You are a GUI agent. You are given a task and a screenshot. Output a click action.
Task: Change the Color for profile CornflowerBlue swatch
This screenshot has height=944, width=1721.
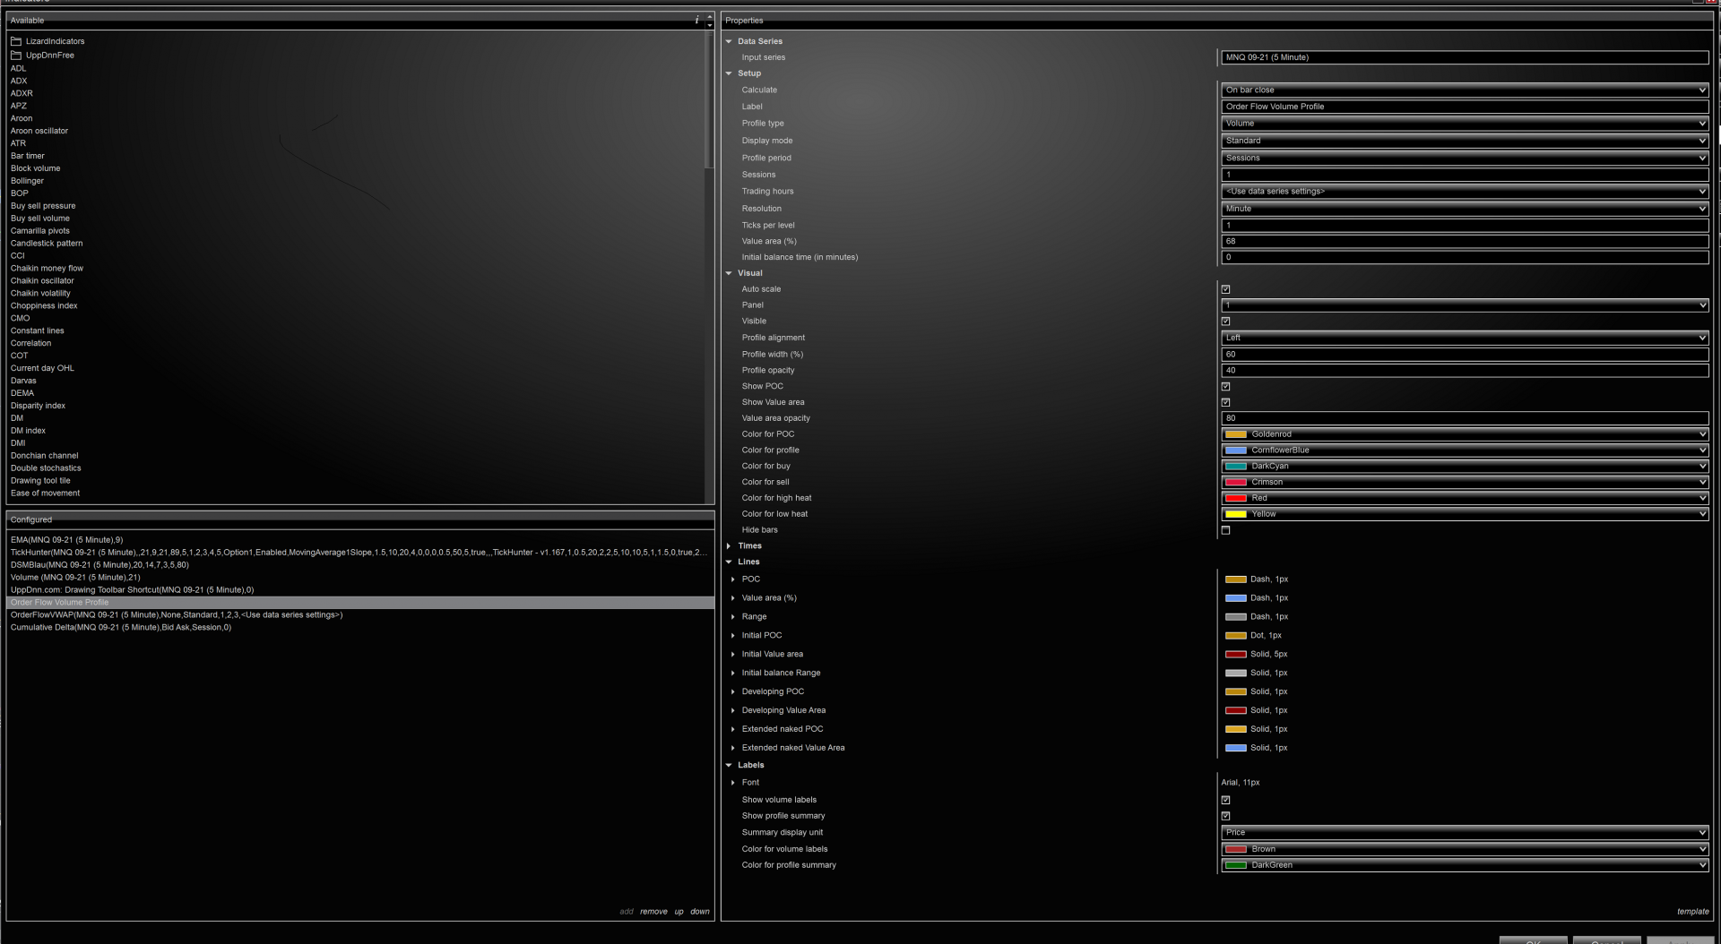1236,451
